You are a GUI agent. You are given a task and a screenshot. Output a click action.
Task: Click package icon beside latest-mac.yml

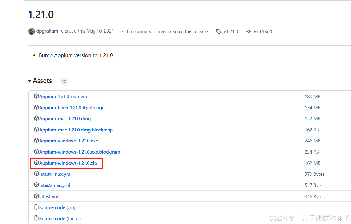coord(37,185)
